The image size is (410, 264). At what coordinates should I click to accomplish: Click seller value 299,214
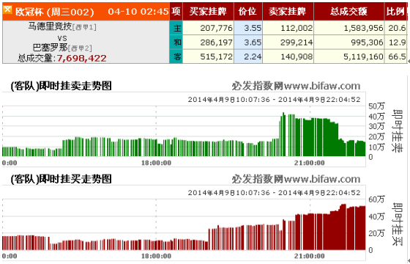coord(297,43)
